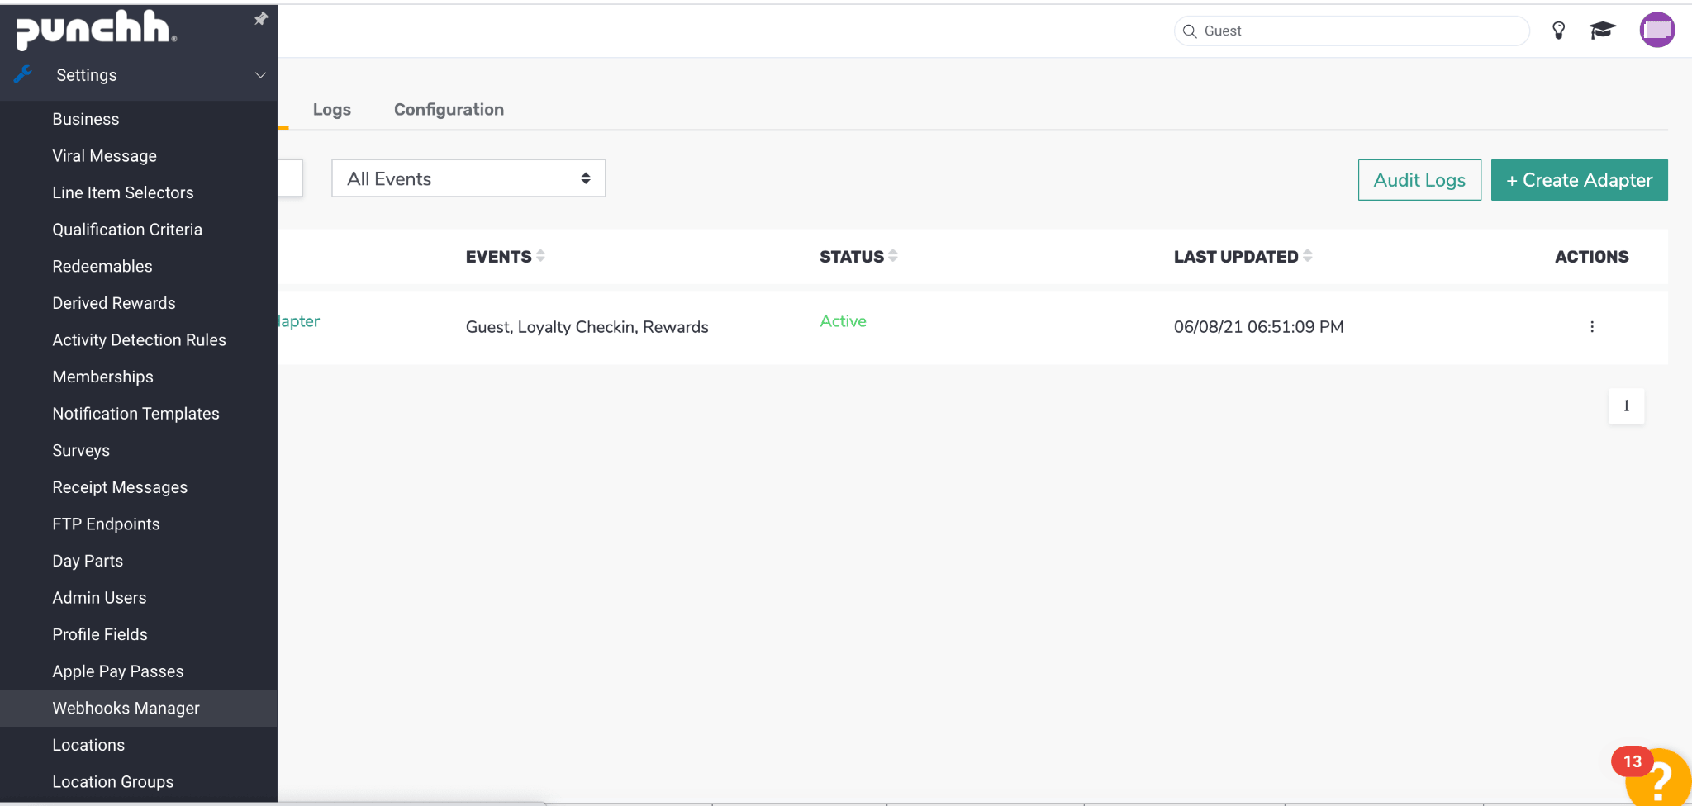This screenshot has width=1692, height=806.
Task: Click the pin sidebar icon
Action: (261, 18)
